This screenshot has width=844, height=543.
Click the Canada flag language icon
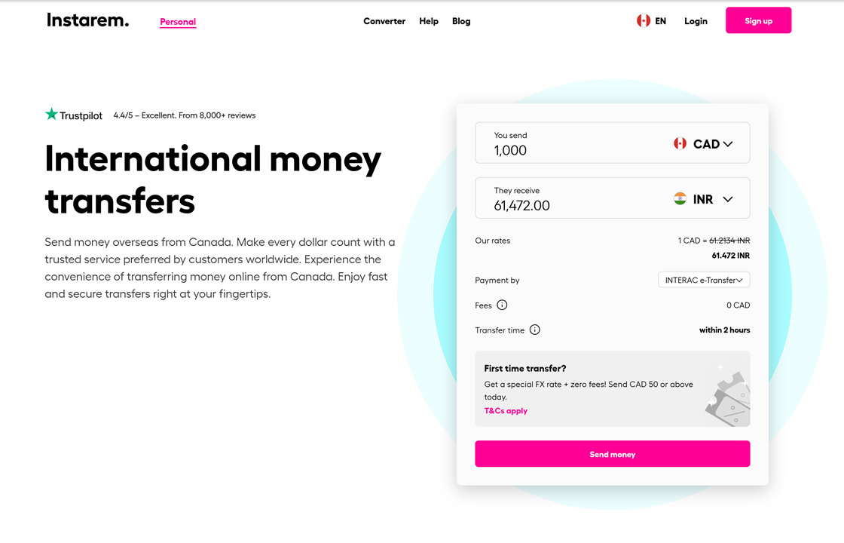coord(644,21)
